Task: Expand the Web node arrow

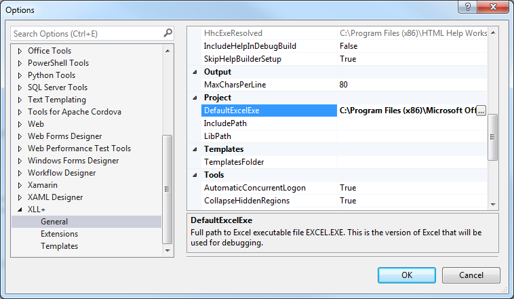Action: click(20, 124)
